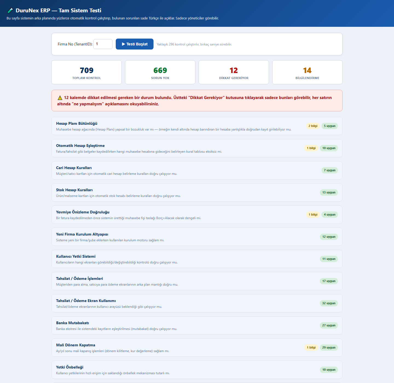Click the "32 uygun" badge on Ekran Kullanımı row

(x=329, y=303)
